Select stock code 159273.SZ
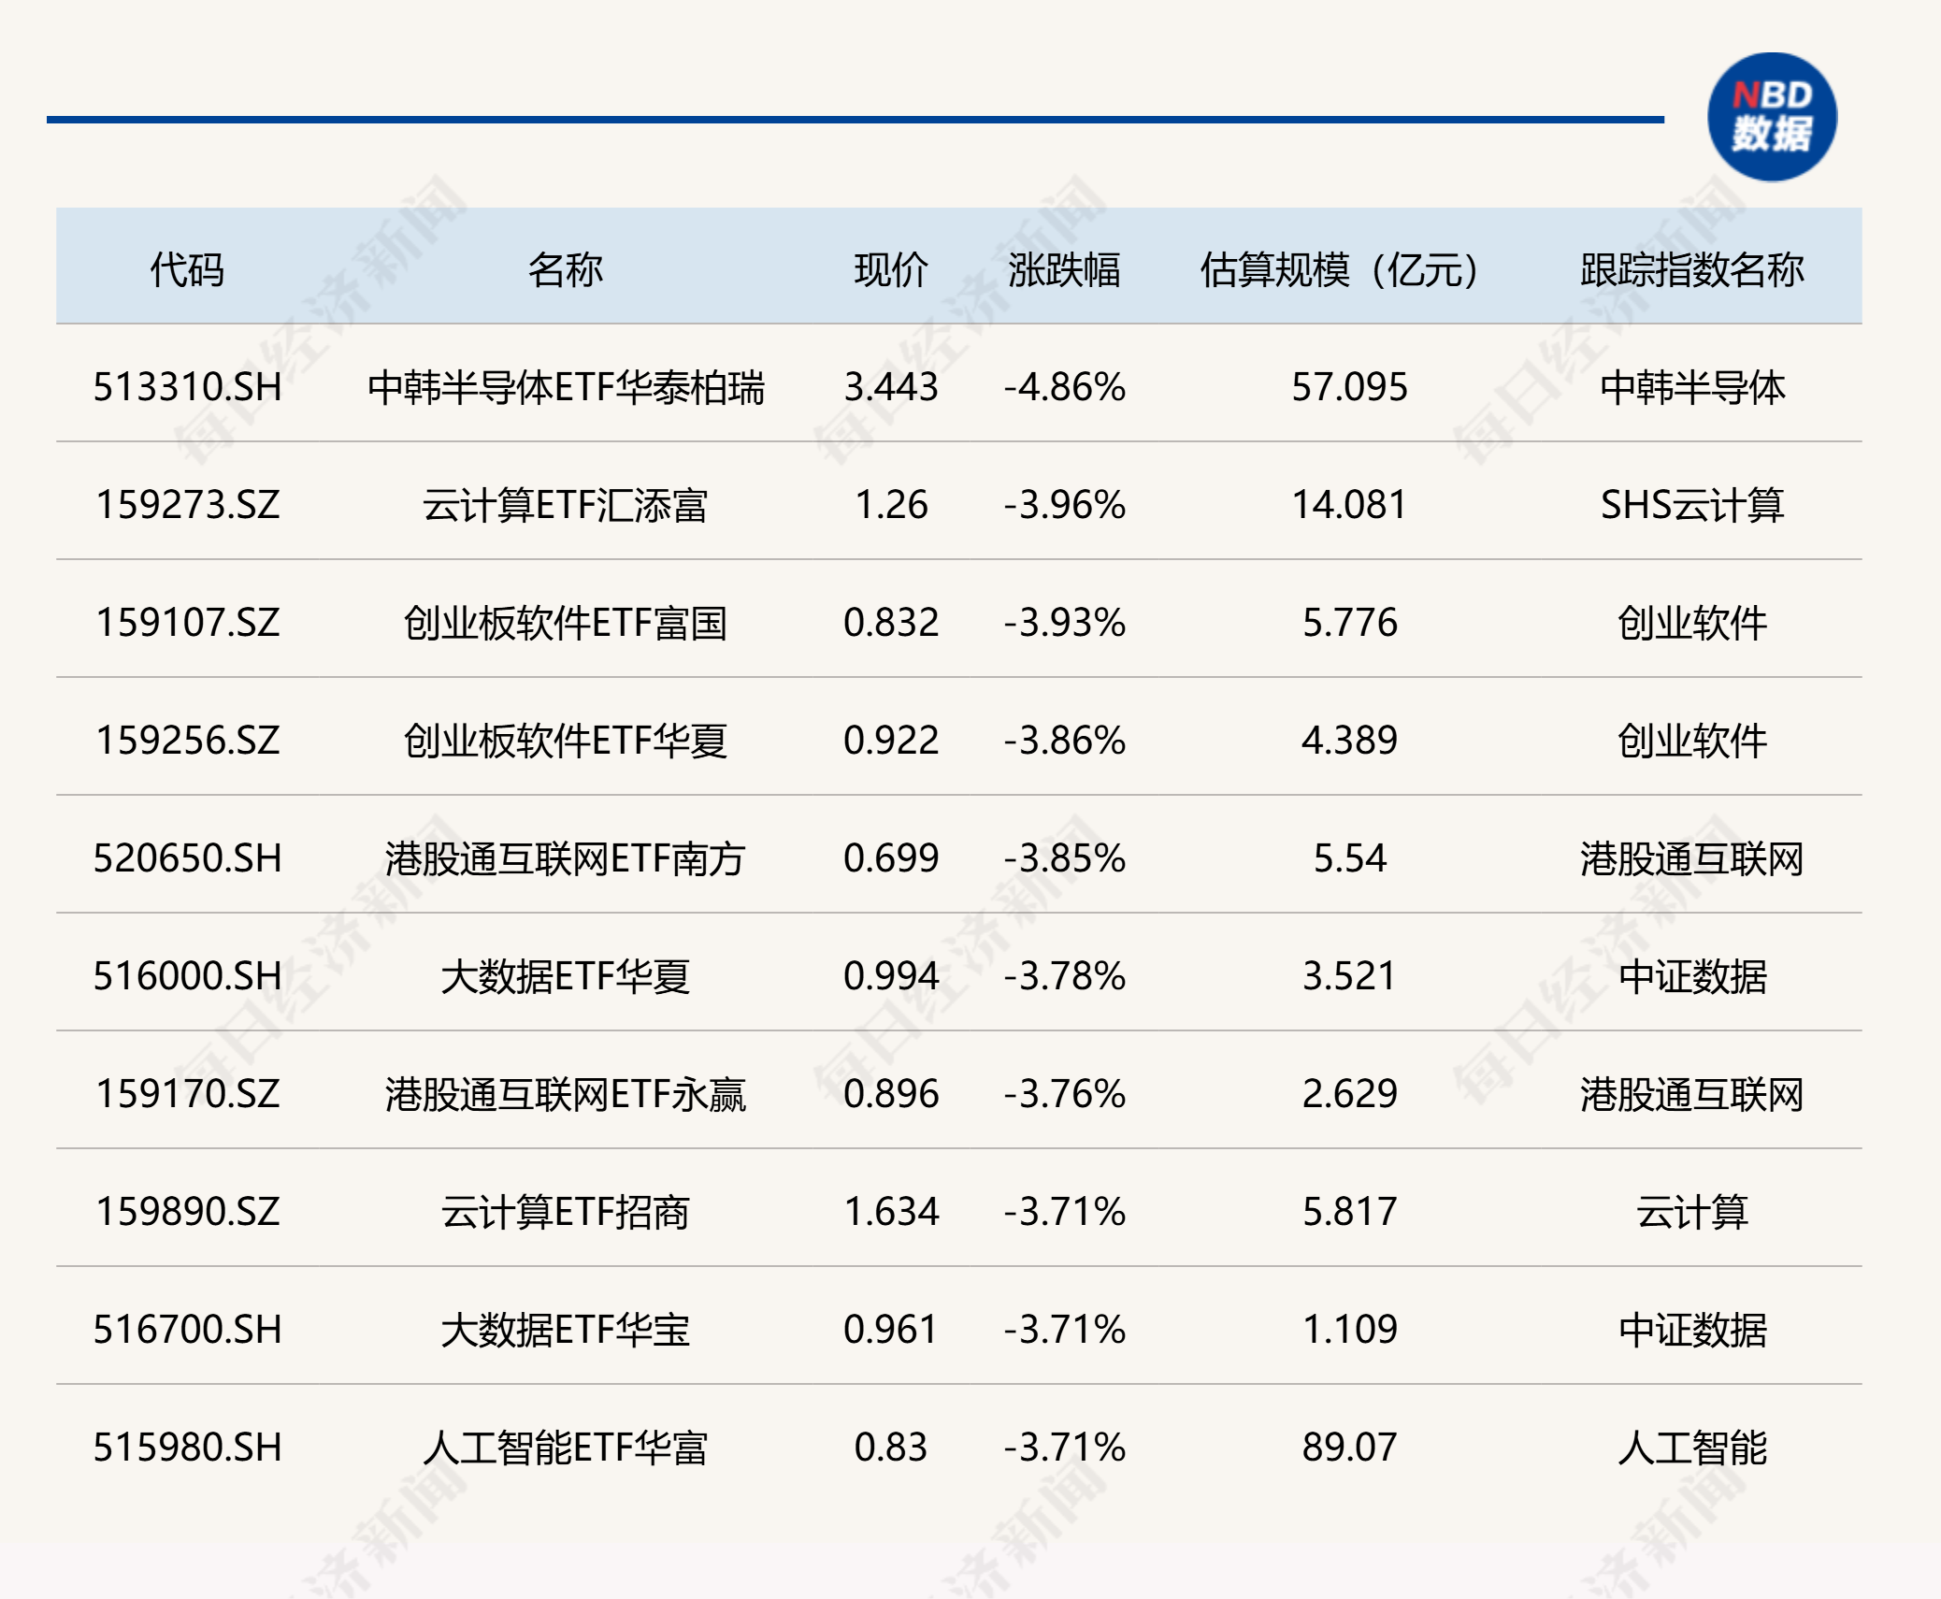Image resolution: width=1941 pixels, height=1599 pixels. (x=187, y=505)
